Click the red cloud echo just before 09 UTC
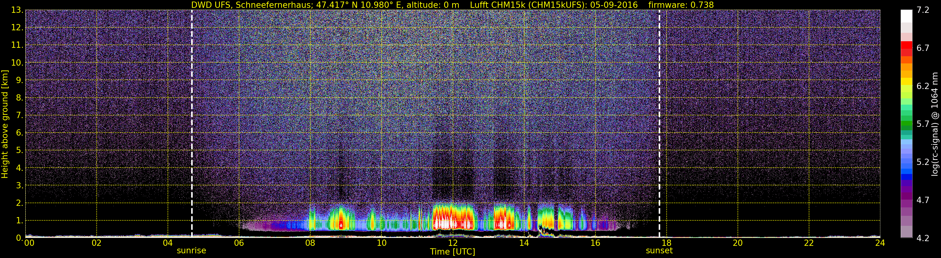Screen dimensions: 941x258 click(x=341, y=219)
